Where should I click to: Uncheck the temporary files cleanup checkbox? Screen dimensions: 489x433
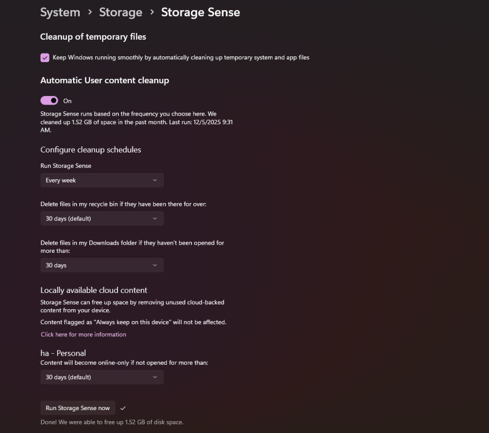pyautogui.click(x=45, y=58)
